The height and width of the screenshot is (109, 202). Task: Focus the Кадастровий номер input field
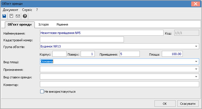pyautogui.click(x=82, y=40)
